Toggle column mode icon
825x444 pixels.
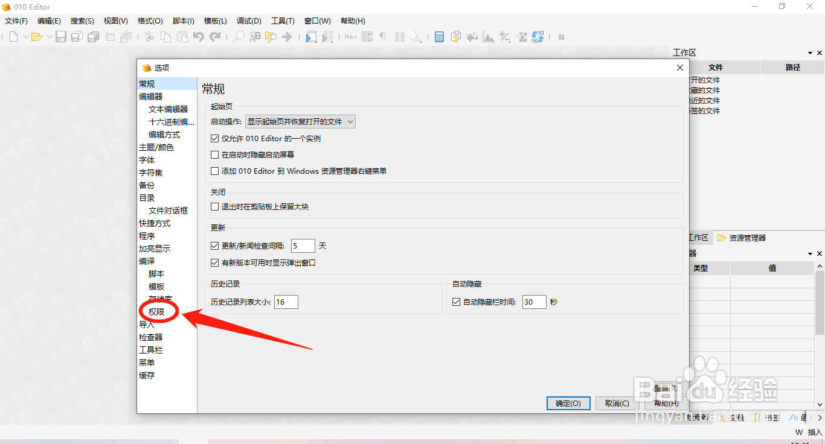(399, 37)
